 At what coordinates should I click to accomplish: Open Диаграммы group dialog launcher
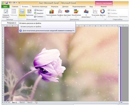pyautogui.click(x=105, y=20)
